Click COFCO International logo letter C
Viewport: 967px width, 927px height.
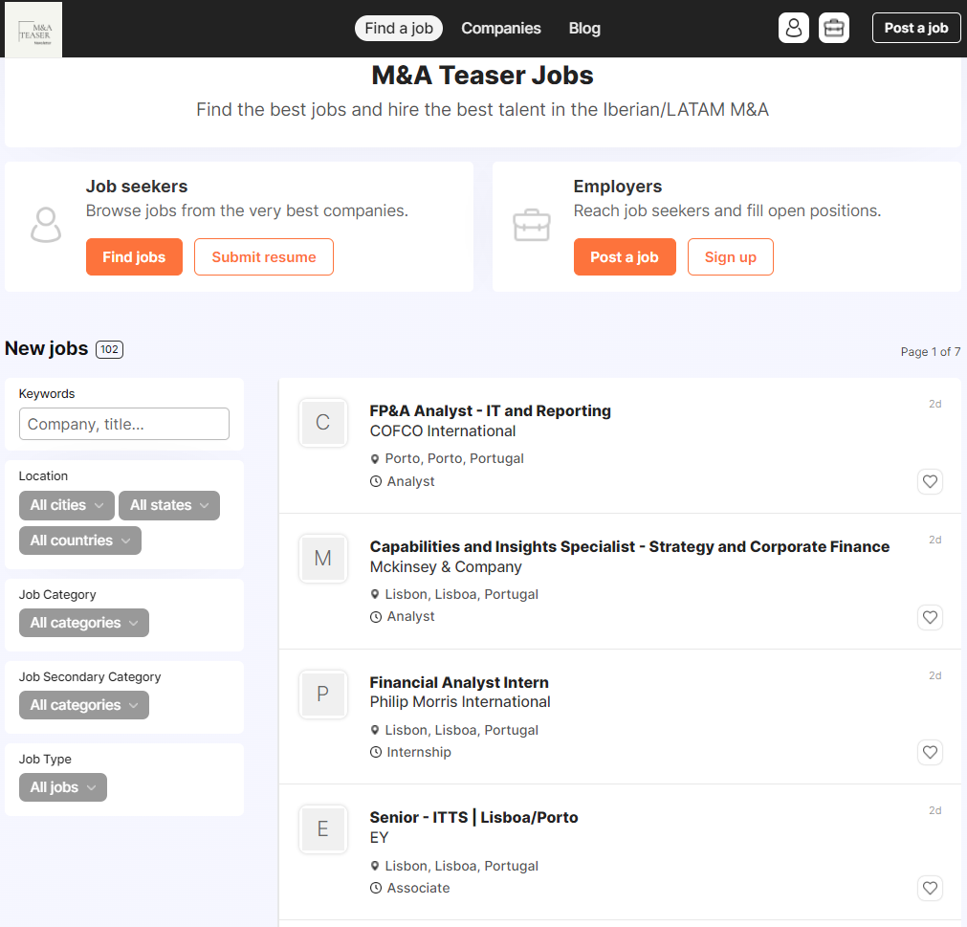[323, 423]
